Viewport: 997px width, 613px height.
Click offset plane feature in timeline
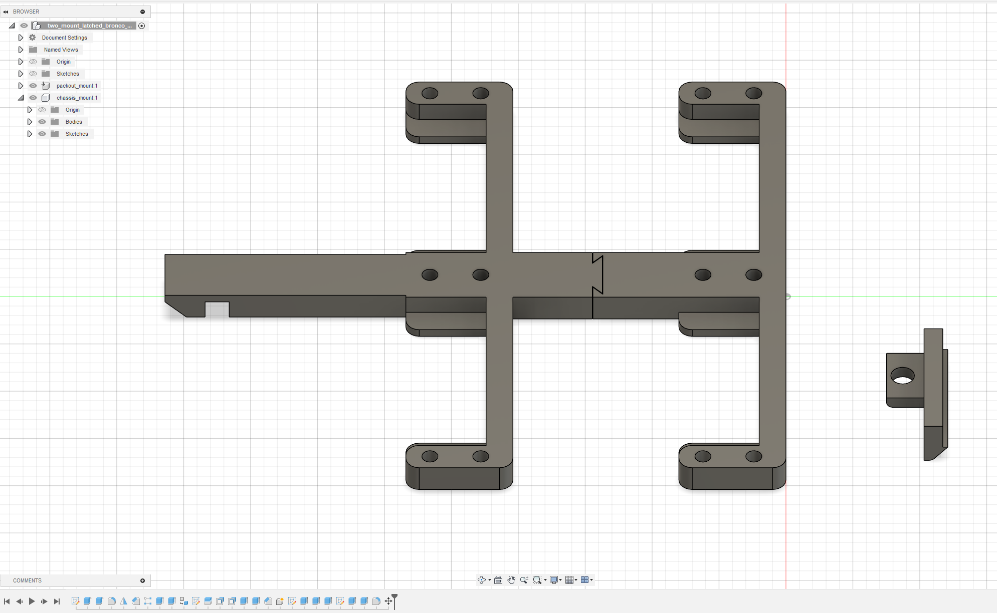208,601
